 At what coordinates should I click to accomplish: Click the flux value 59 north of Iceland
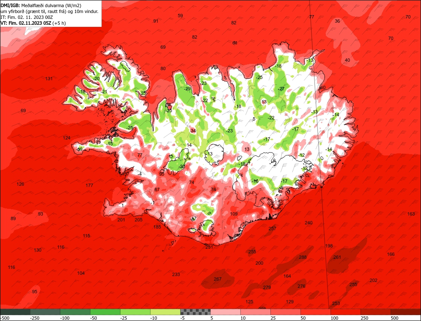pos(181,16)
